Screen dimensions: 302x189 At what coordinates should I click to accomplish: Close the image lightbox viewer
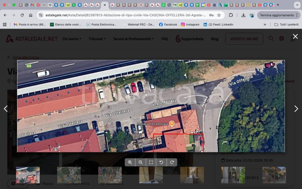(295, 36)
